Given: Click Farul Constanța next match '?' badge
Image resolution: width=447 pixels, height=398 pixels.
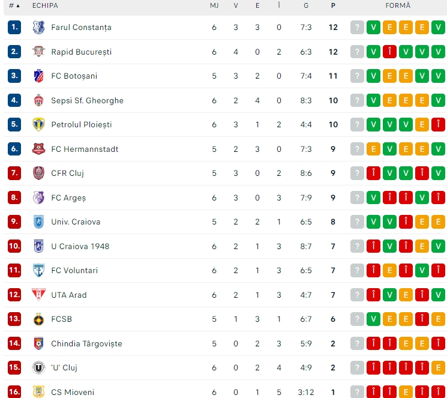Looking at the screenshot, I should click(357, 27).
